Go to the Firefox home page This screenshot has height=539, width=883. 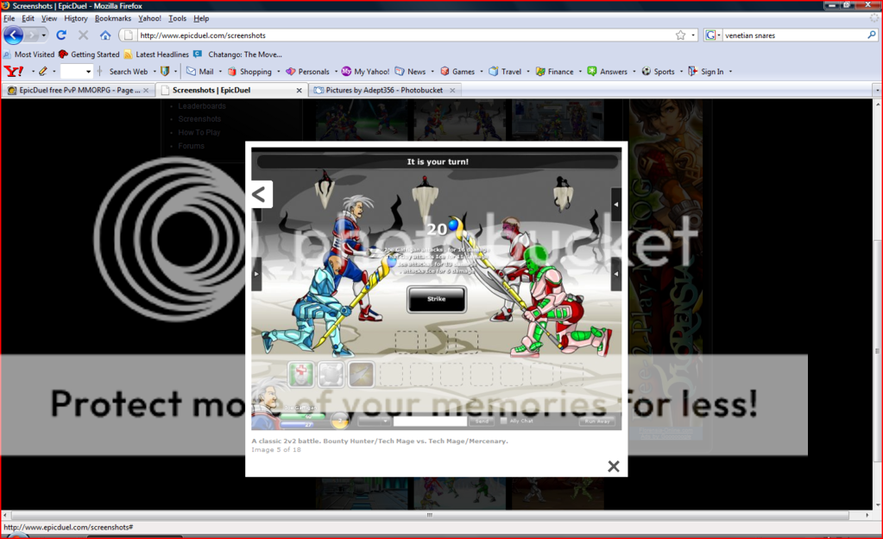105,35
